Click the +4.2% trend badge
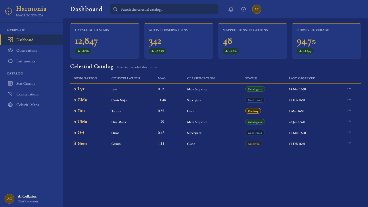Viewport: 368px width, 207px height. coord(231,51)
